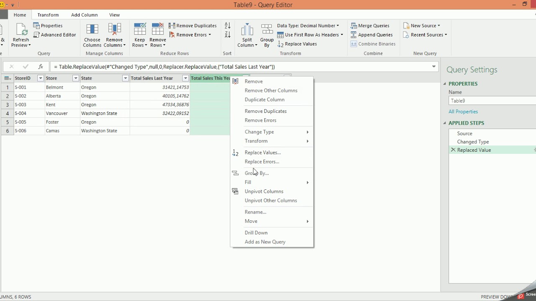Click the query Name input field

click(x=492, y=101)
